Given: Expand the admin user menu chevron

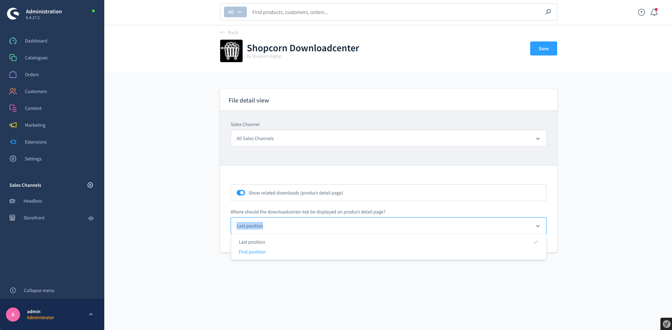Looking at the screenshot, I should 91,314.
